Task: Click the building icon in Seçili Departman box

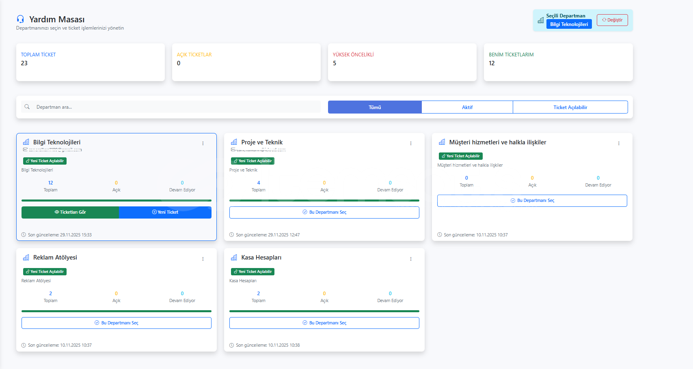Action: pos(540,20)
